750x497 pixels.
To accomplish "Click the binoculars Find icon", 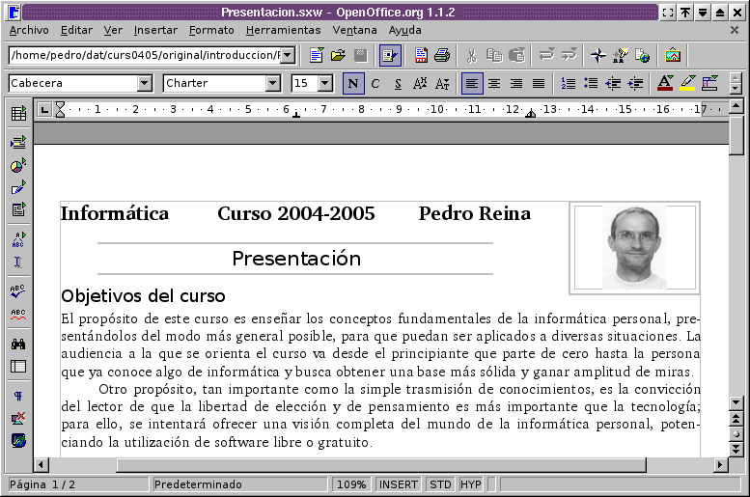I will pos(18,344).
